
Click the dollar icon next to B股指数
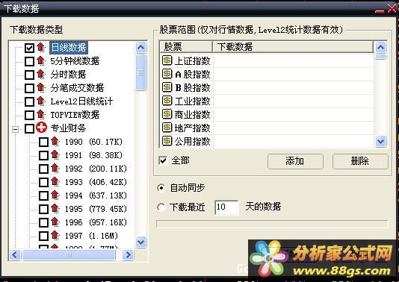click(x=167, y=87)
